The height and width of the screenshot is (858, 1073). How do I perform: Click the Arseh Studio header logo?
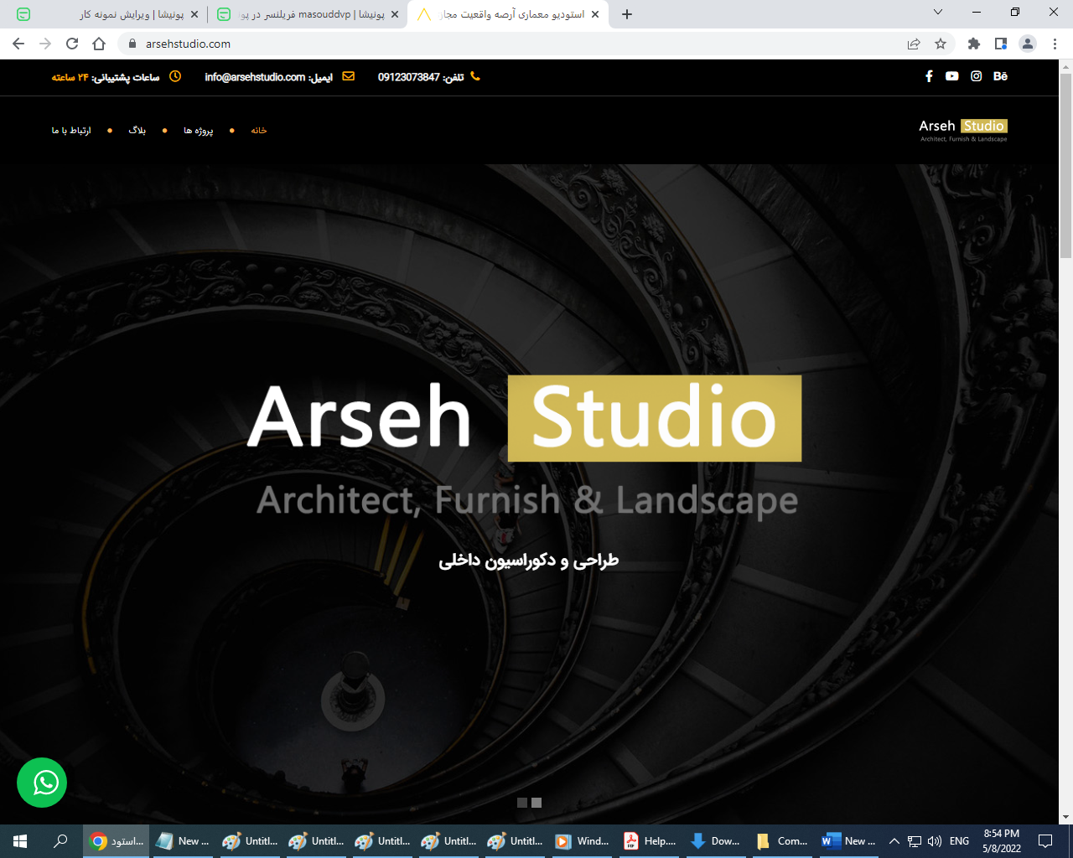(x=963, y=130)
